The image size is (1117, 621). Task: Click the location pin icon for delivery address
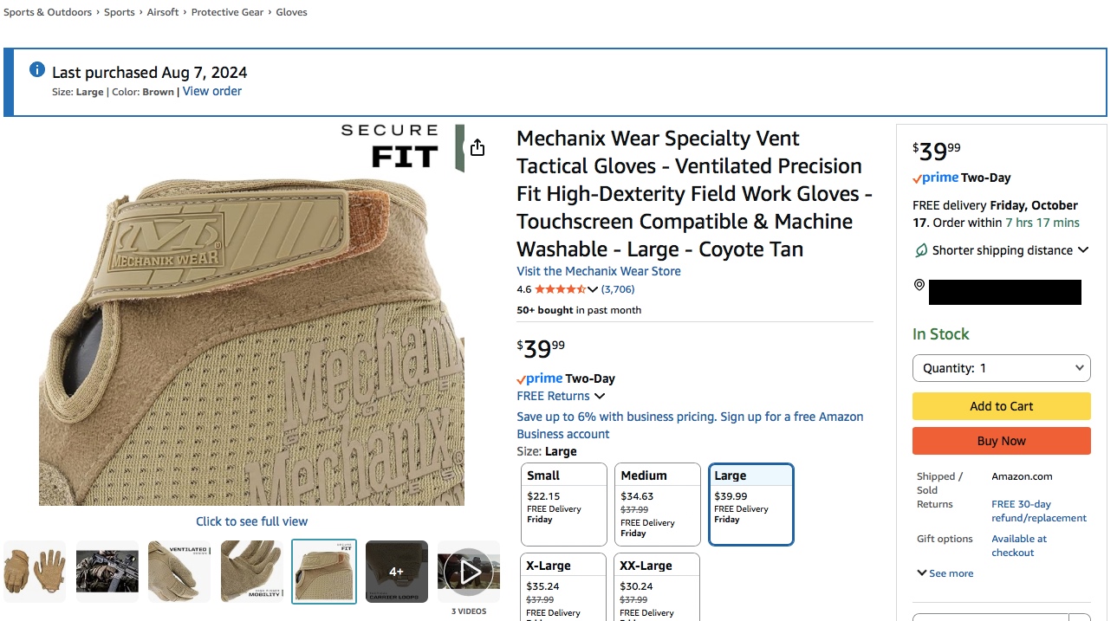919,285
